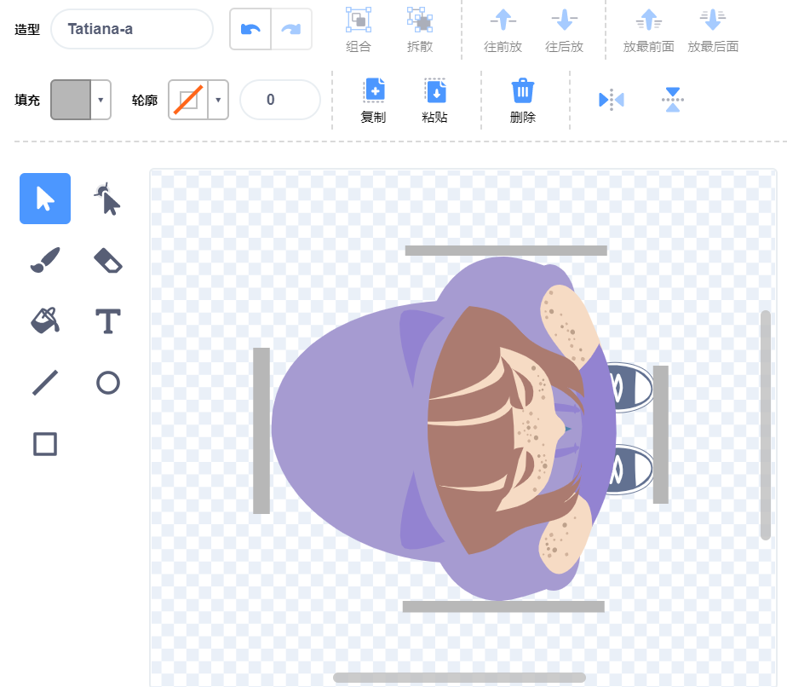Select the Rectangle tool

[45, 444]
